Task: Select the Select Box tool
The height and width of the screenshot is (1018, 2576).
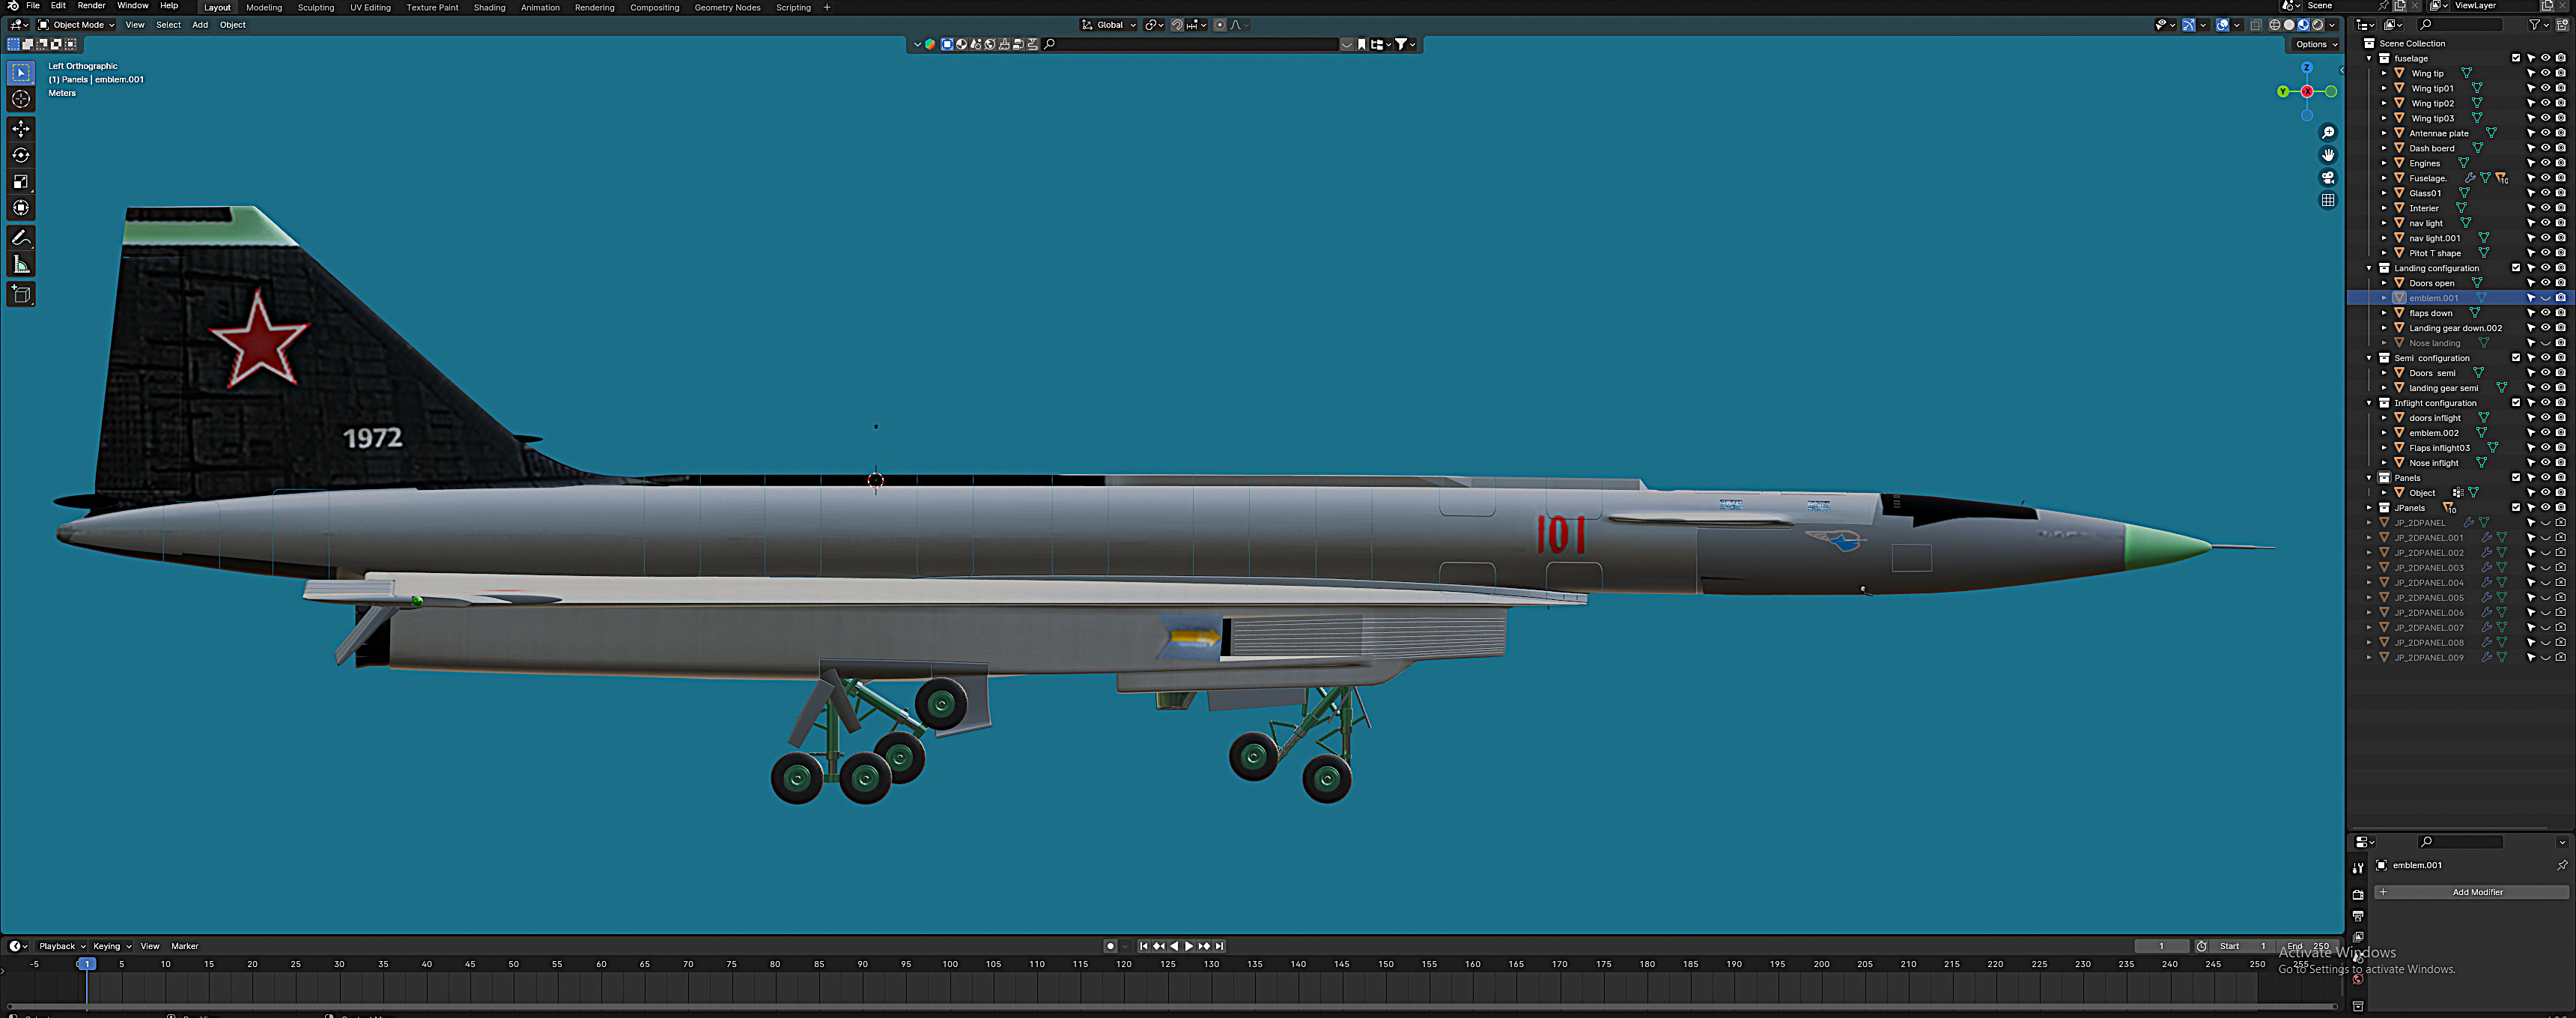Action: (21, 73)
